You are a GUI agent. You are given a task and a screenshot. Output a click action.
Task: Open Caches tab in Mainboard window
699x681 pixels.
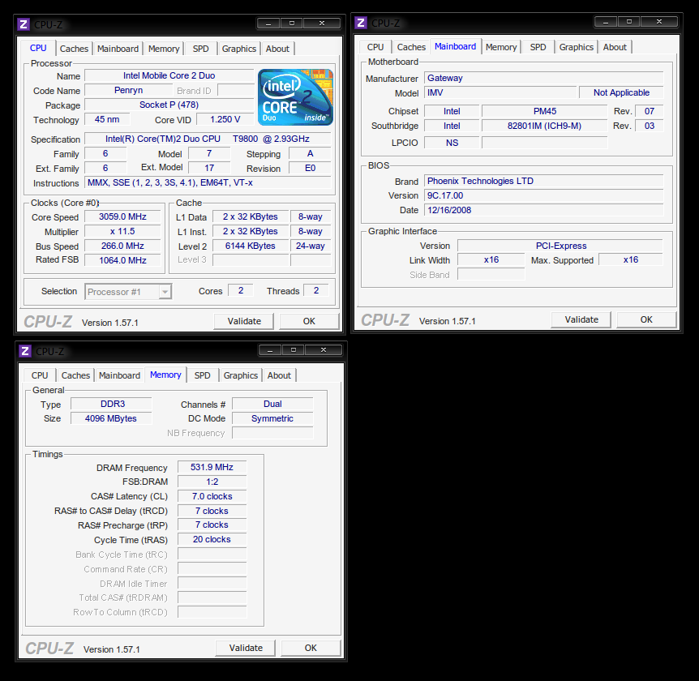tap(411, 47)
